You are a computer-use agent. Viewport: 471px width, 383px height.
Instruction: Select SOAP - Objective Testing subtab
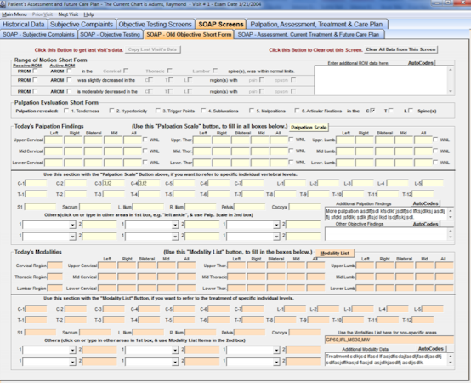coord(110,35)
